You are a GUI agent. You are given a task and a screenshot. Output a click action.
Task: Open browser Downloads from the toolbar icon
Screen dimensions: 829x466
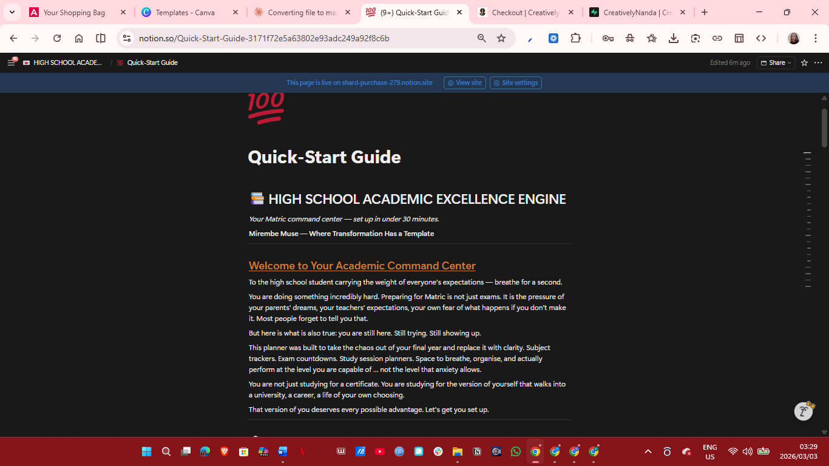pyautogui.click(x=674, y=38)
